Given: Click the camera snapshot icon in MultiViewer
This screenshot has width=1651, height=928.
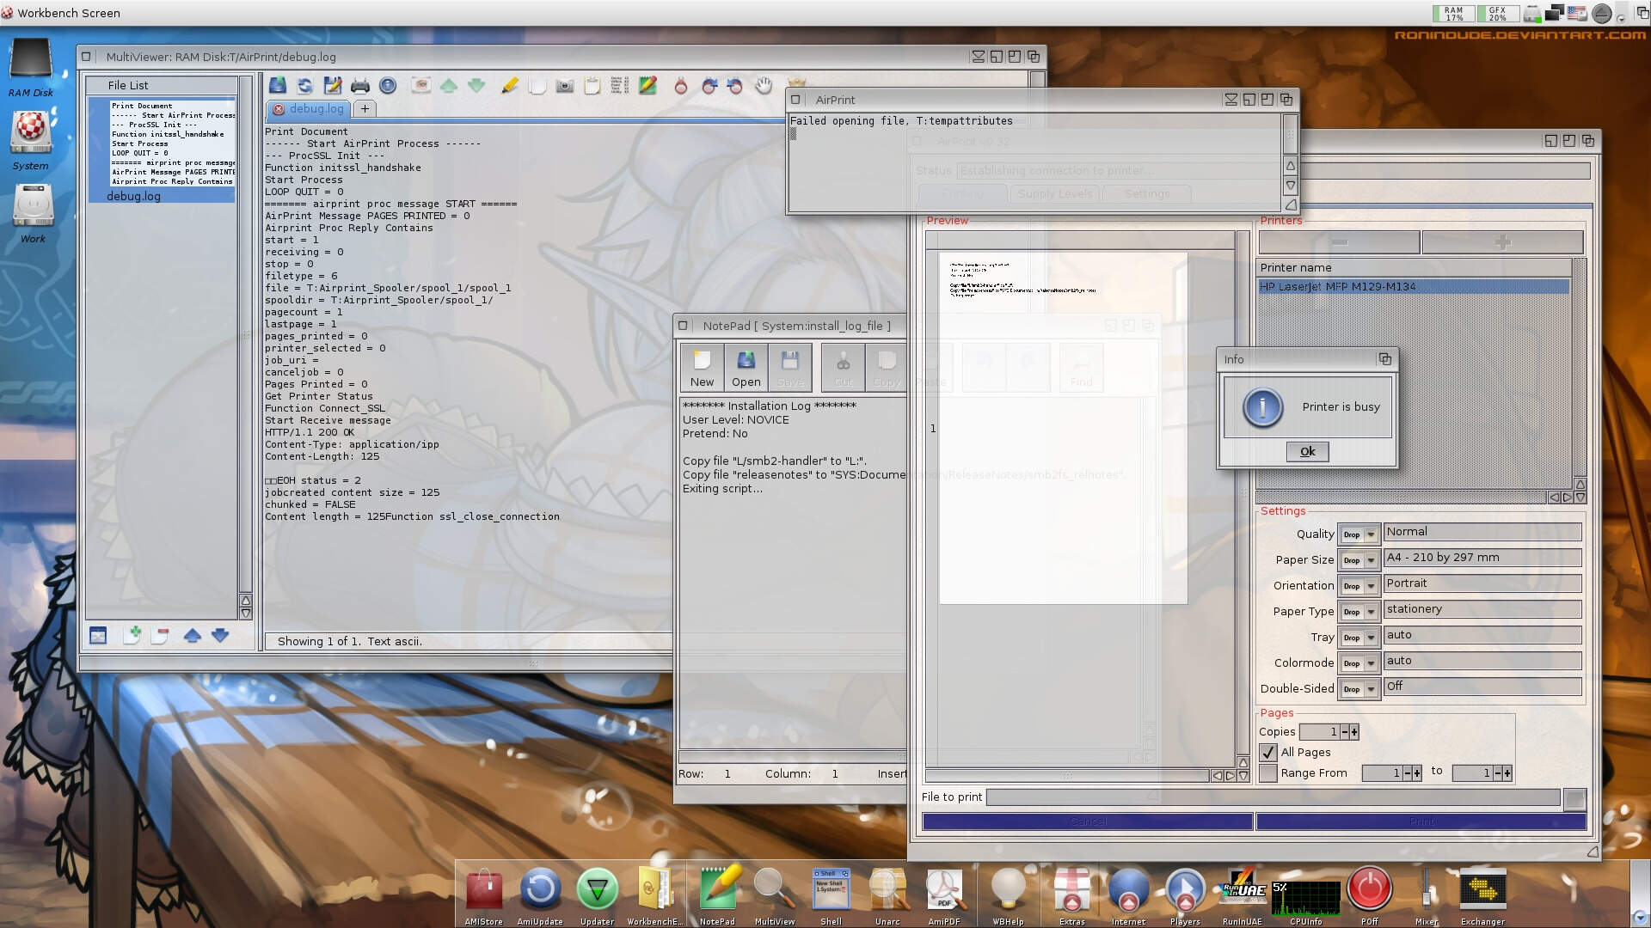Looking at the screenshot, I should 565,85.
